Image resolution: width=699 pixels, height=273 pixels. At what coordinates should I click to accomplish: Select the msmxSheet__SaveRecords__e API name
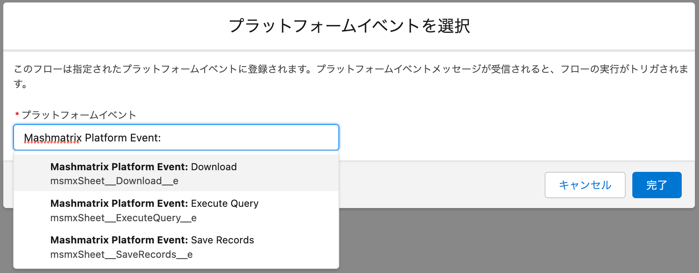(121, 254)
